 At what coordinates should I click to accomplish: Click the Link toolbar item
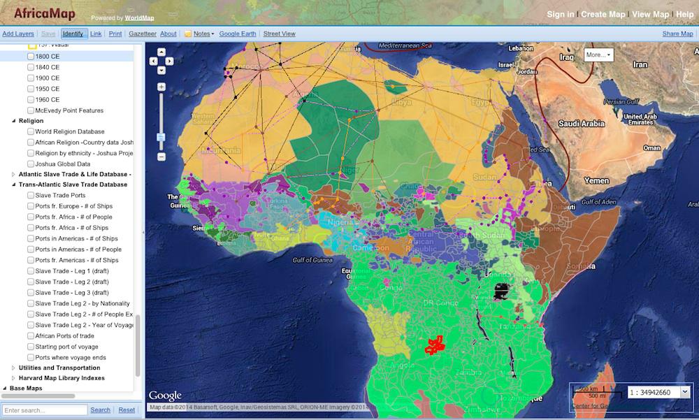click(x=96, y=34)
